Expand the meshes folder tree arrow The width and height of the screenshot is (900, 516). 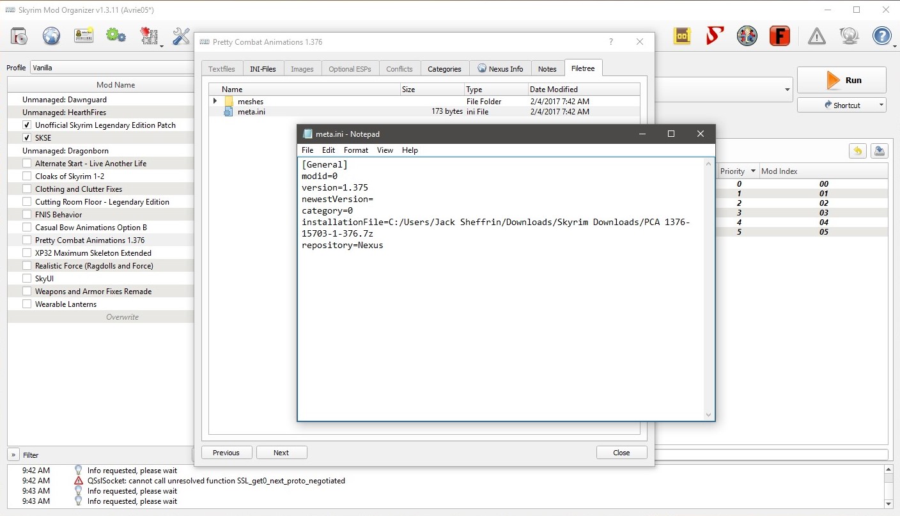point(215,101)
